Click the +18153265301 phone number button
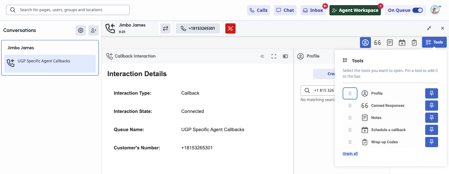 198,28
